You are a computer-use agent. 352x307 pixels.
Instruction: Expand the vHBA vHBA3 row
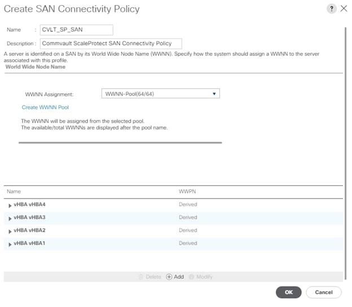click(x=10, y=218)
